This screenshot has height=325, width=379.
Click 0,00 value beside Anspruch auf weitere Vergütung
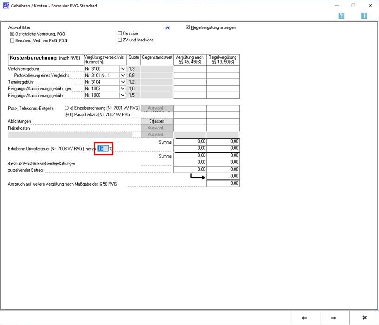pos(223,184)
